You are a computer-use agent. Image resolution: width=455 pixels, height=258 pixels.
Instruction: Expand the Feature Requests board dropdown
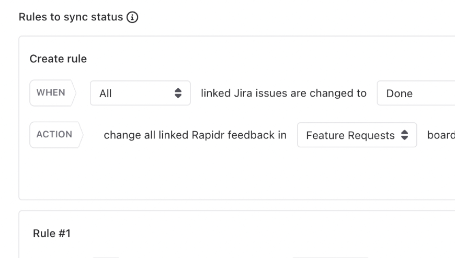tap(357, 135)
